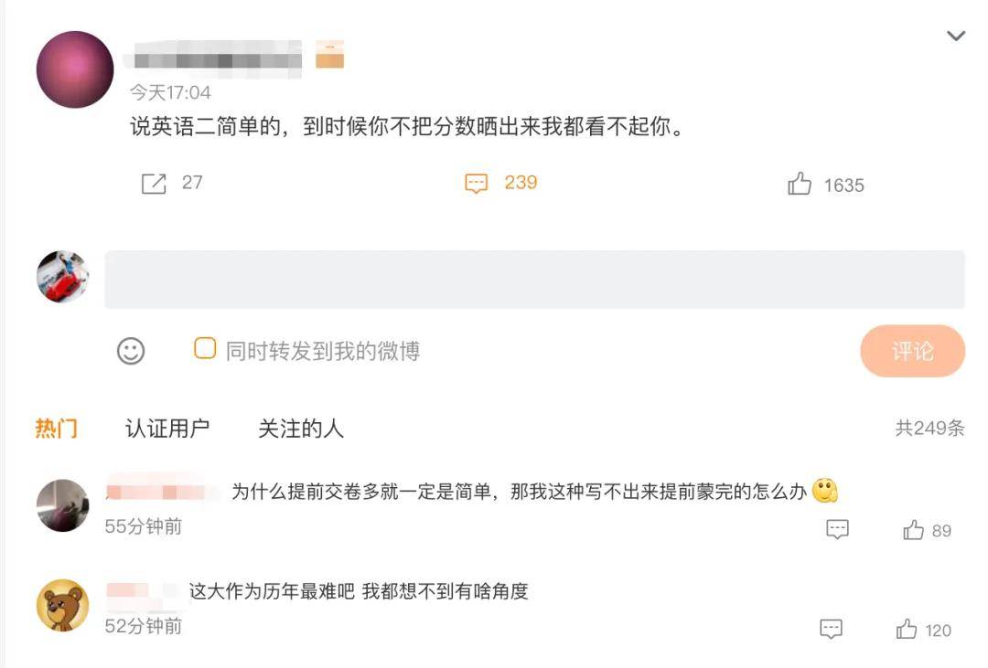Image resolution: width=988 pixels, height=668 pixels.
Task: Click the orange comment icon showing 239
Action: click(476, 184)
